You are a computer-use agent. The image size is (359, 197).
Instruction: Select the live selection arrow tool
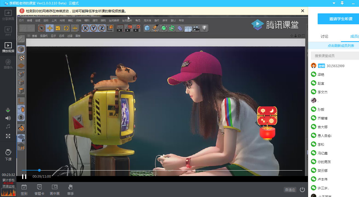click(42, 28)
